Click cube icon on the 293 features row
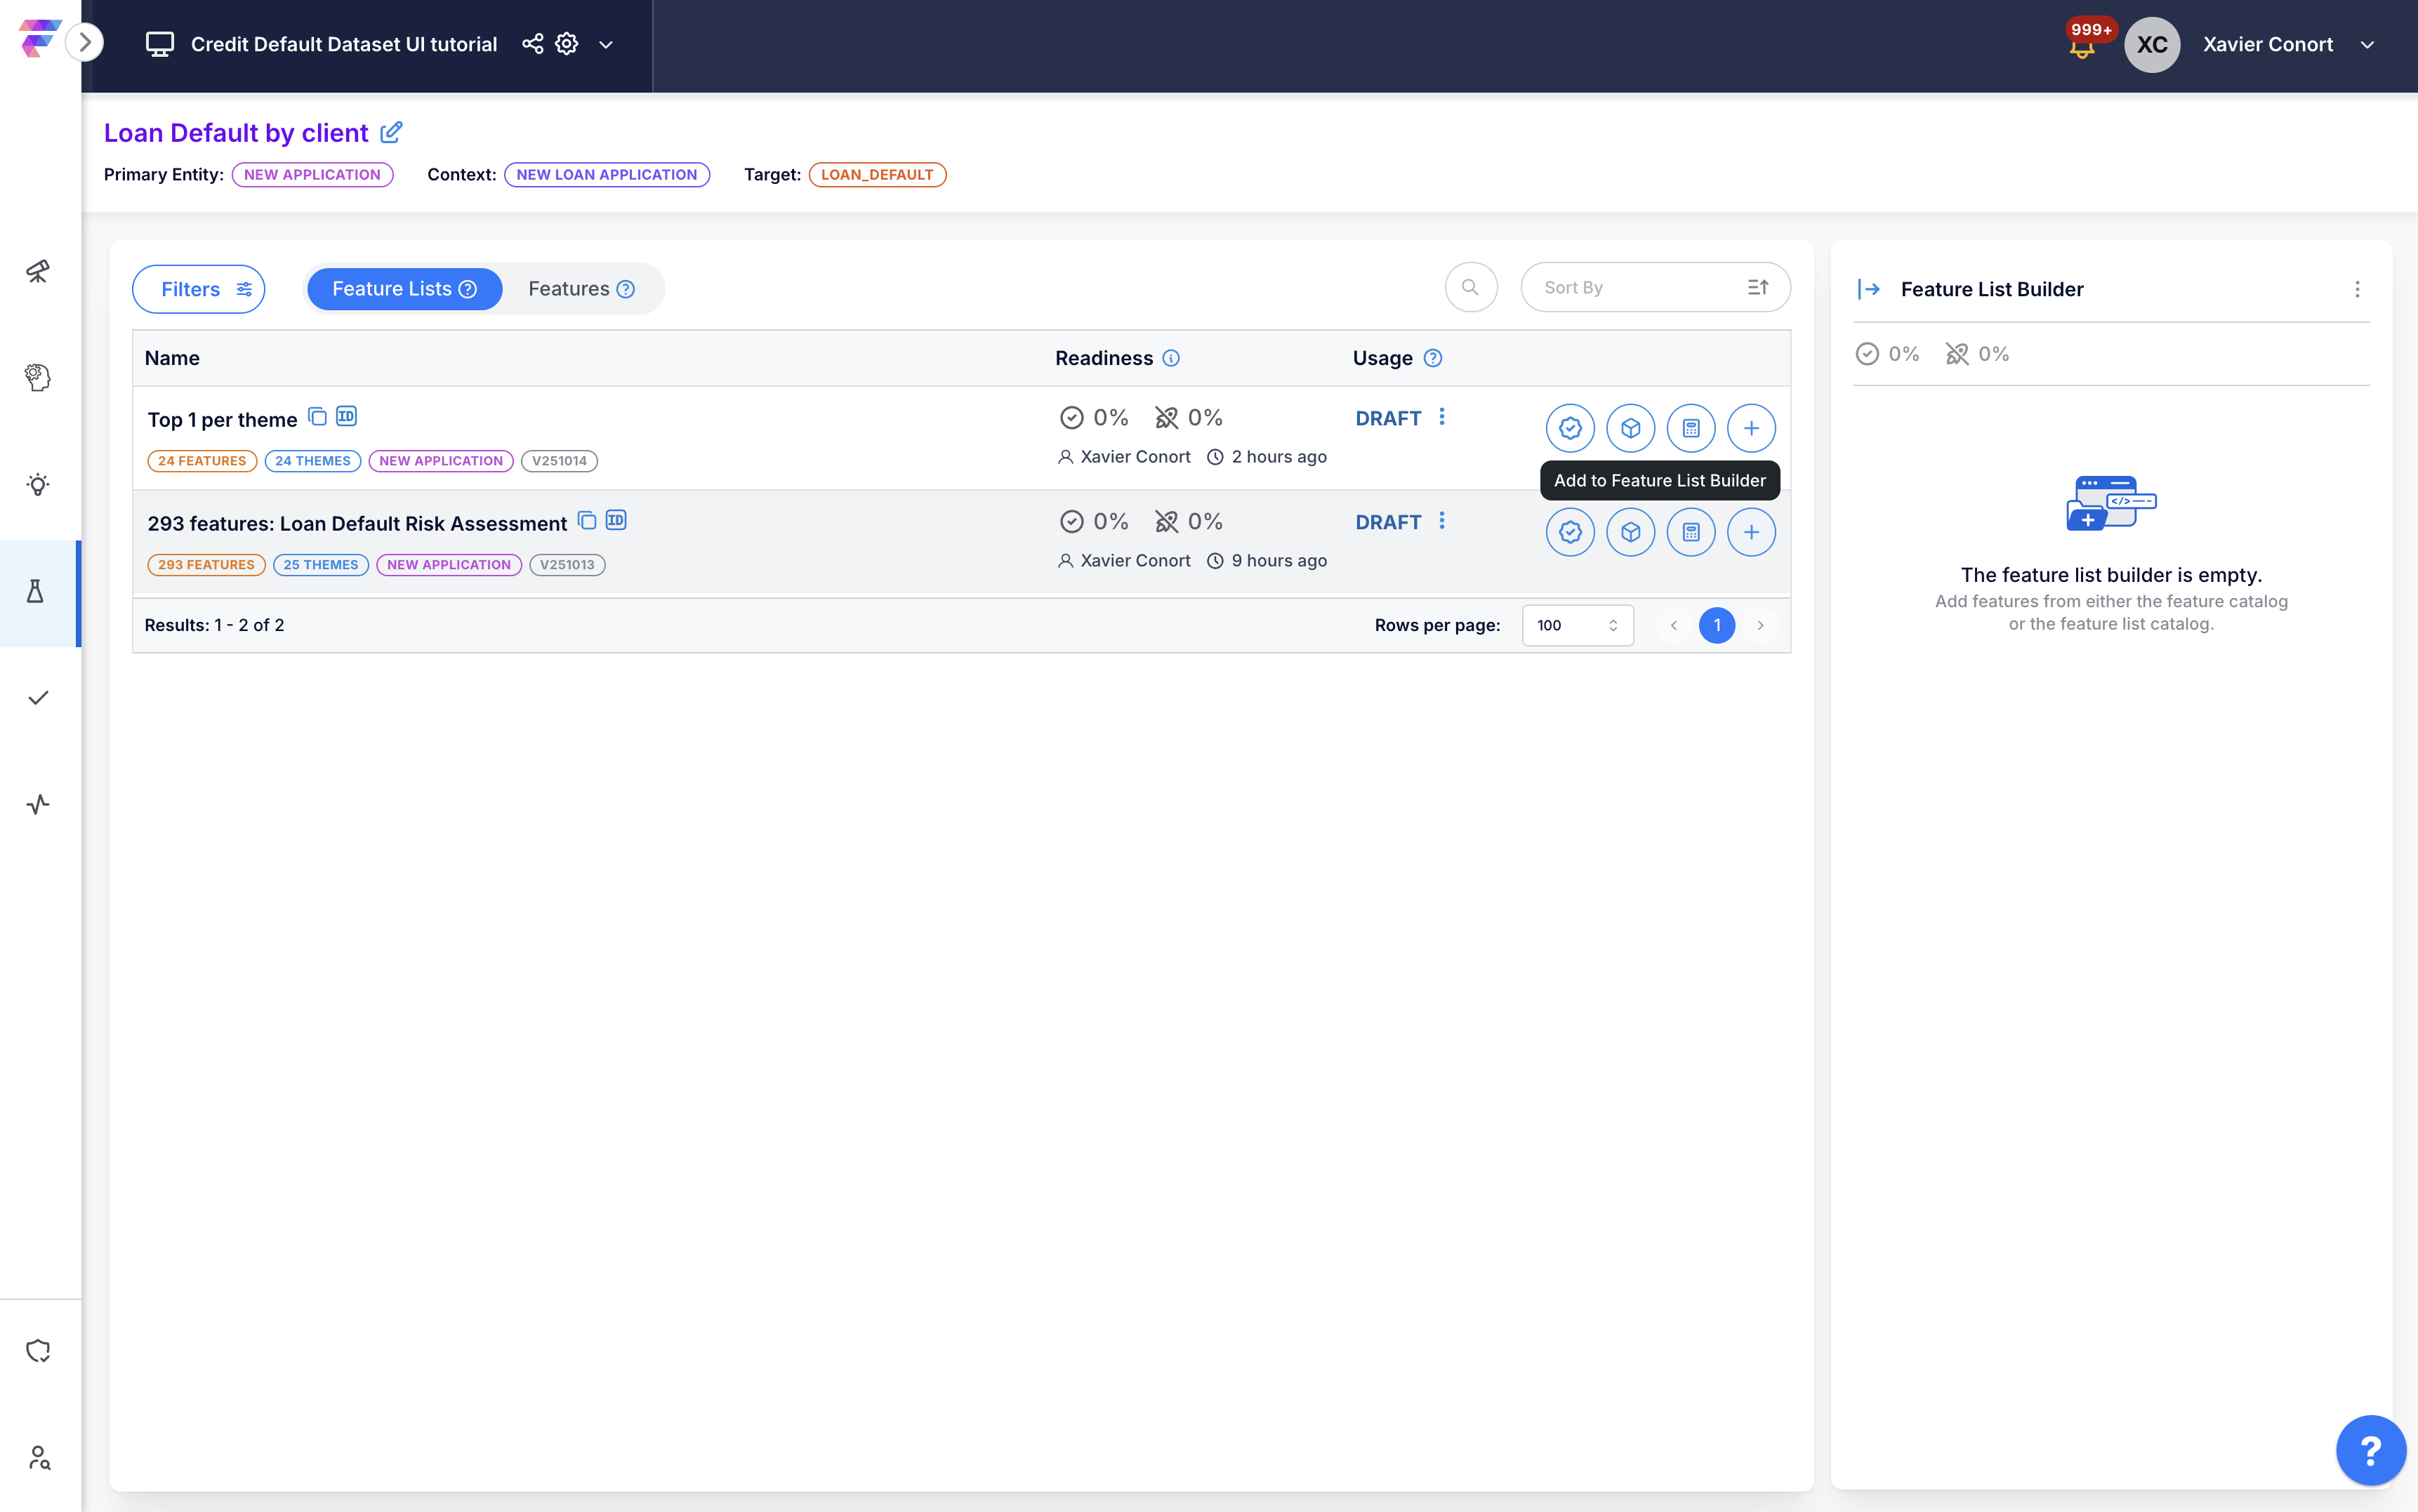The image size is (2418, 1512). (x=1630, y=533)
